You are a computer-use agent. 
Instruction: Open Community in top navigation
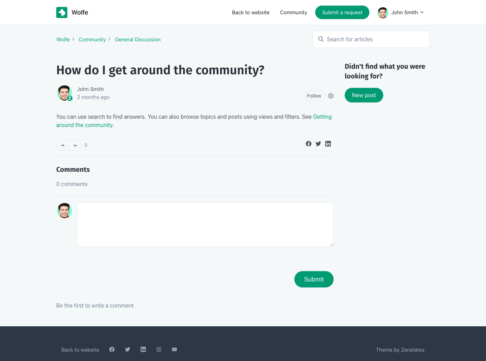[293, 12]
